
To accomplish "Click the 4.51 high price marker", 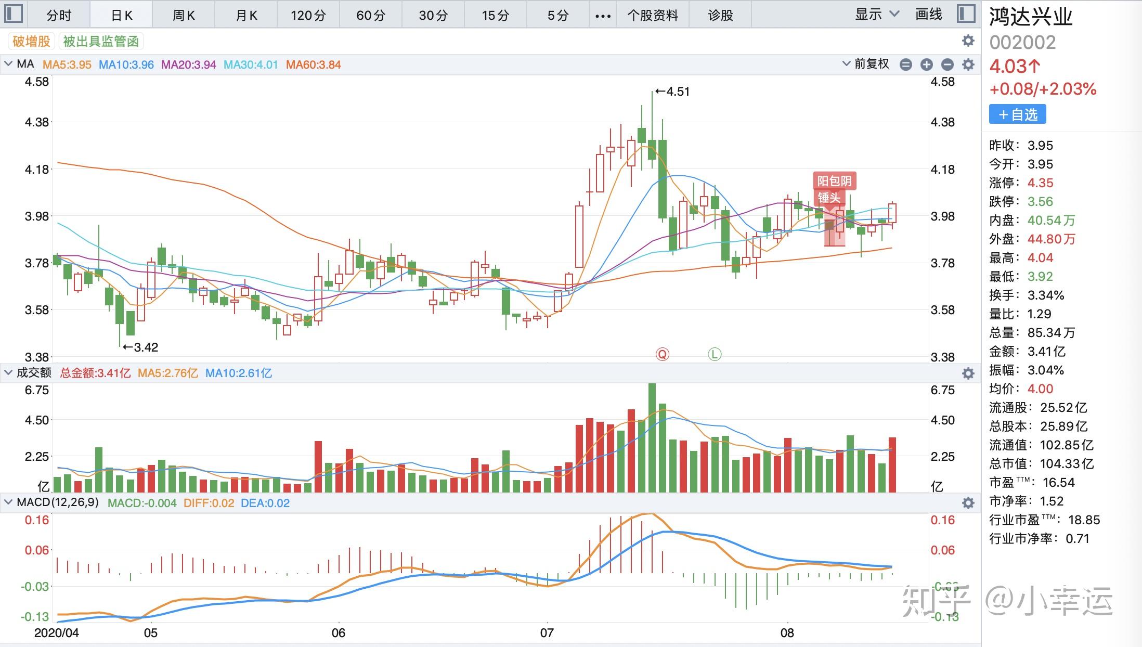I will 672,92.
